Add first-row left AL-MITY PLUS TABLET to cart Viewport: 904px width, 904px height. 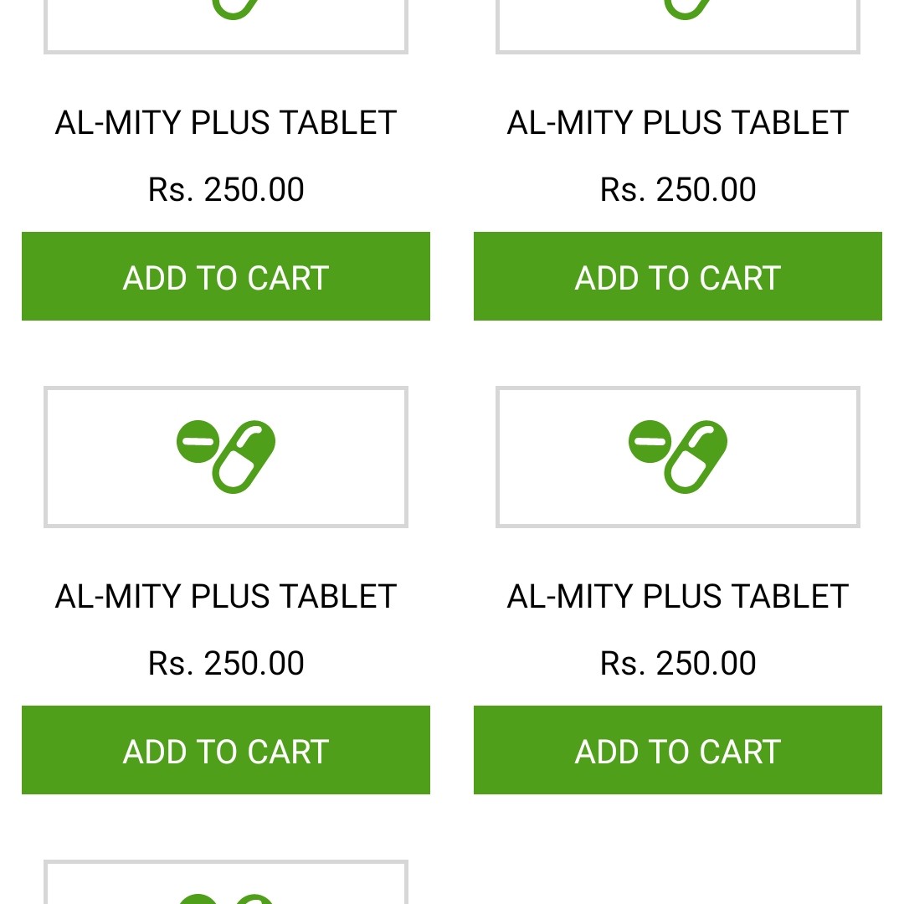pos(226,276)
